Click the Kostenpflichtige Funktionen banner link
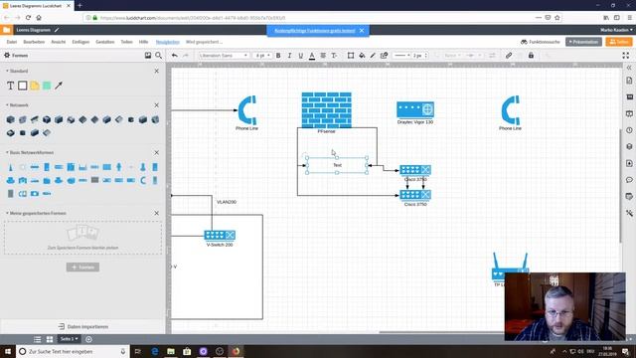The height and width of the screenshot is (358, 636). (315, 31)
